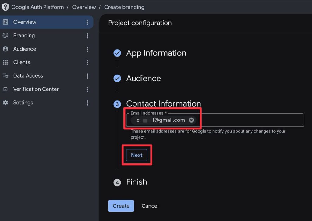Click the Branding palette icon

click(5, 36)
